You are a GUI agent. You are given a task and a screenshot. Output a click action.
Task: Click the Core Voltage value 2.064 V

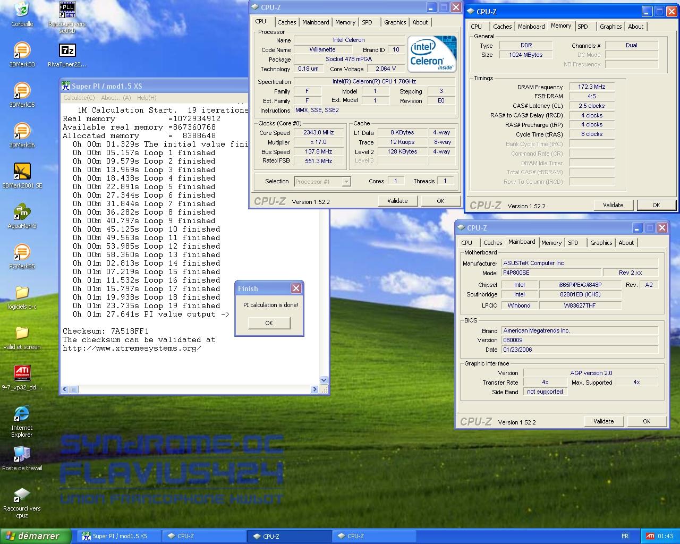tap(386, 69)
